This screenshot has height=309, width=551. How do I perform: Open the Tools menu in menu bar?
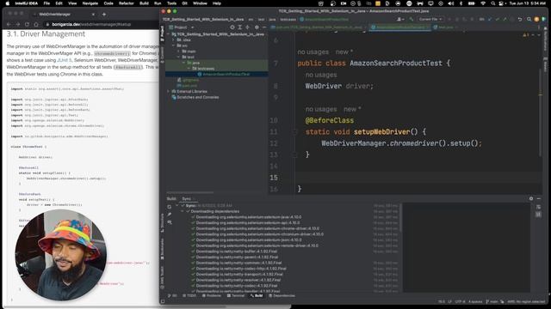click(171, 3)
